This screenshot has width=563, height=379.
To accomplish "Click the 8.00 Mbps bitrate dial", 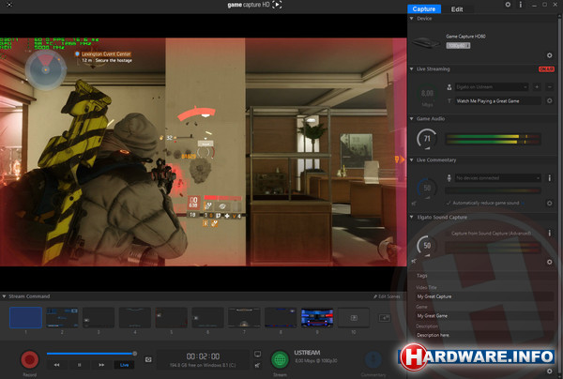I will point(427,94).
